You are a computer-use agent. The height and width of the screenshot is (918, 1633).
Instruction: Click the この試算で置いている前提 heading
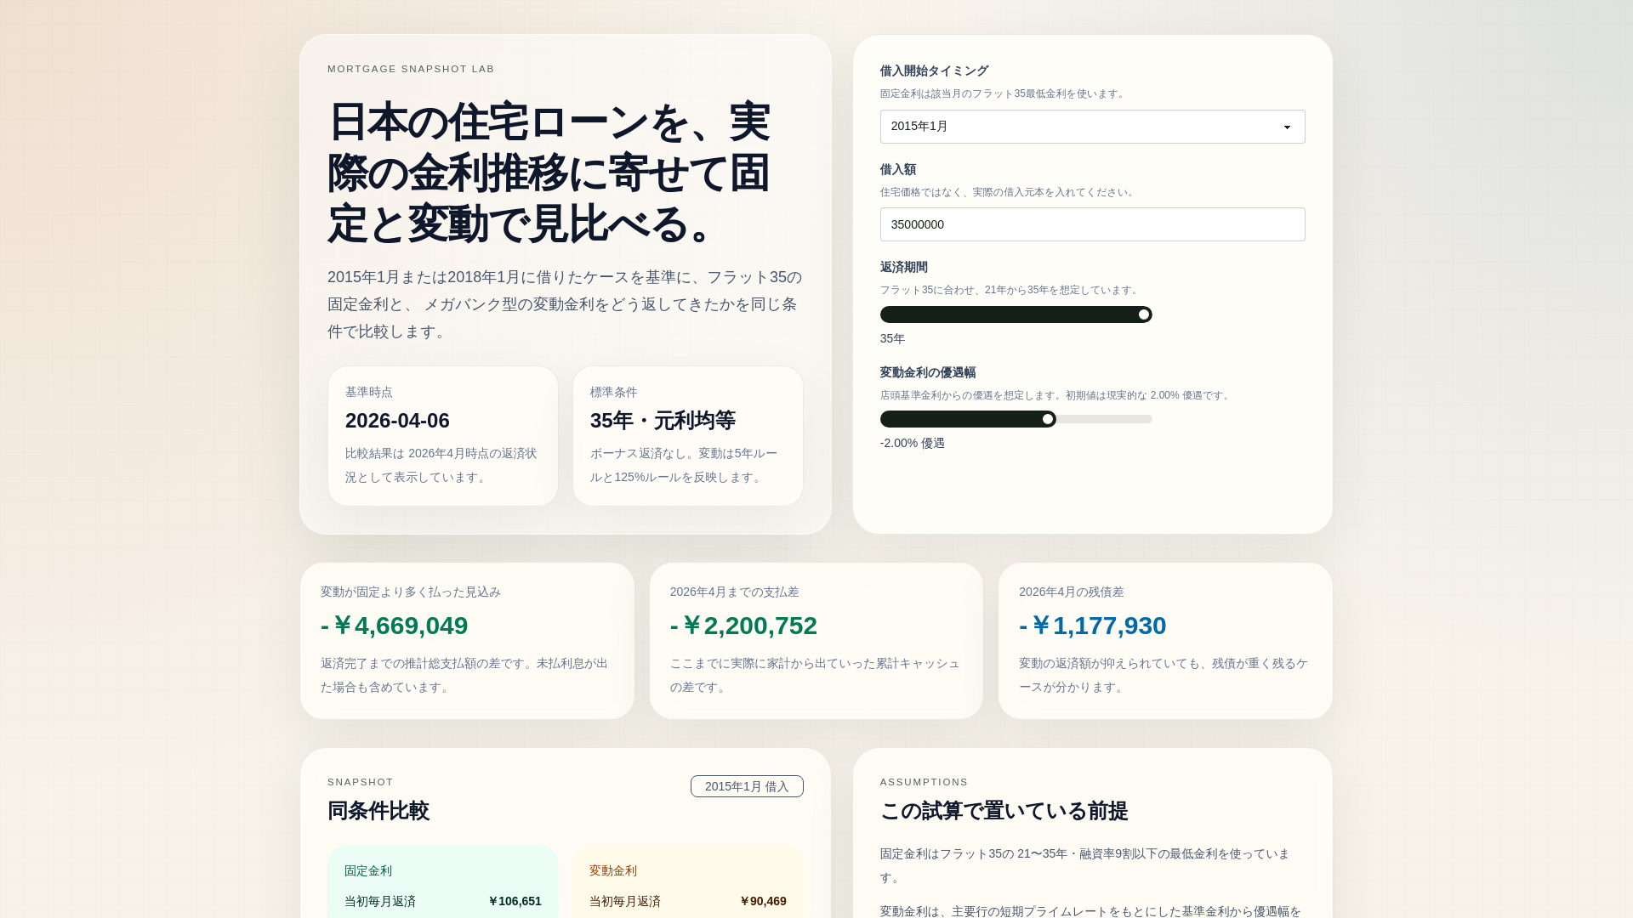1004,811
